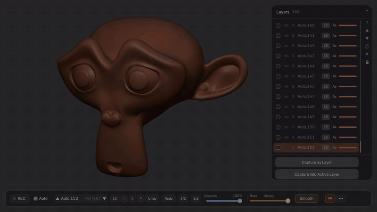The width and height of the screenshot is (377, 212).
Task: Select the Auto.143 layer name
Action: point(306,56)
